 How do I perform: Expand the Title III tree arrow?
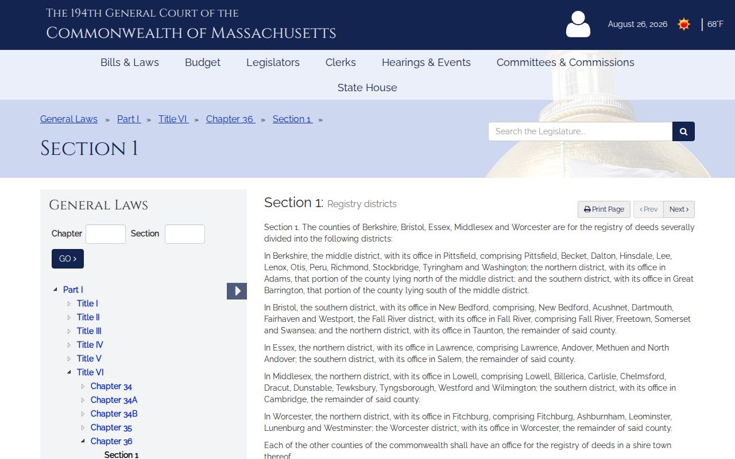[x=69, y=331]
